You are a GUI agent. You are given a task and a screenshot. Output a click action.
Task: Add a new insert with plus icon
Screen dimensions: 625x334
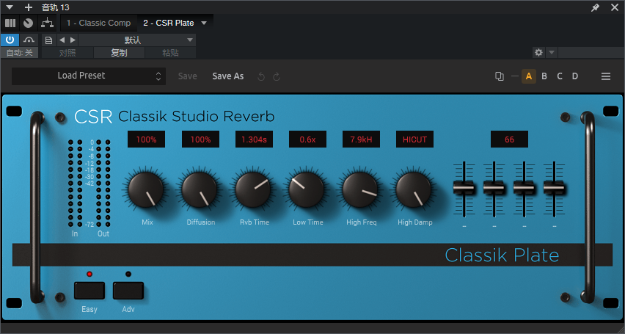pyautogui.click(x=29, y=7)
